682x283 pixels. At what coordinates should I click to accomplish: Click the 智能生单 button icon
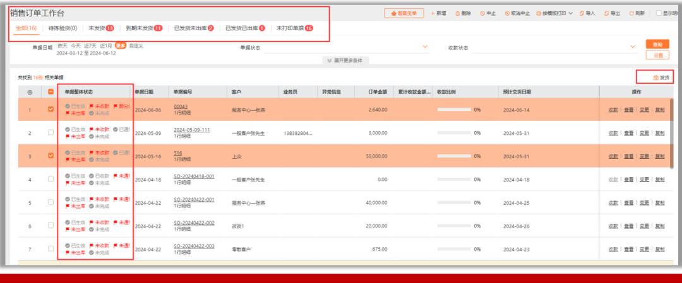[394, 13]
